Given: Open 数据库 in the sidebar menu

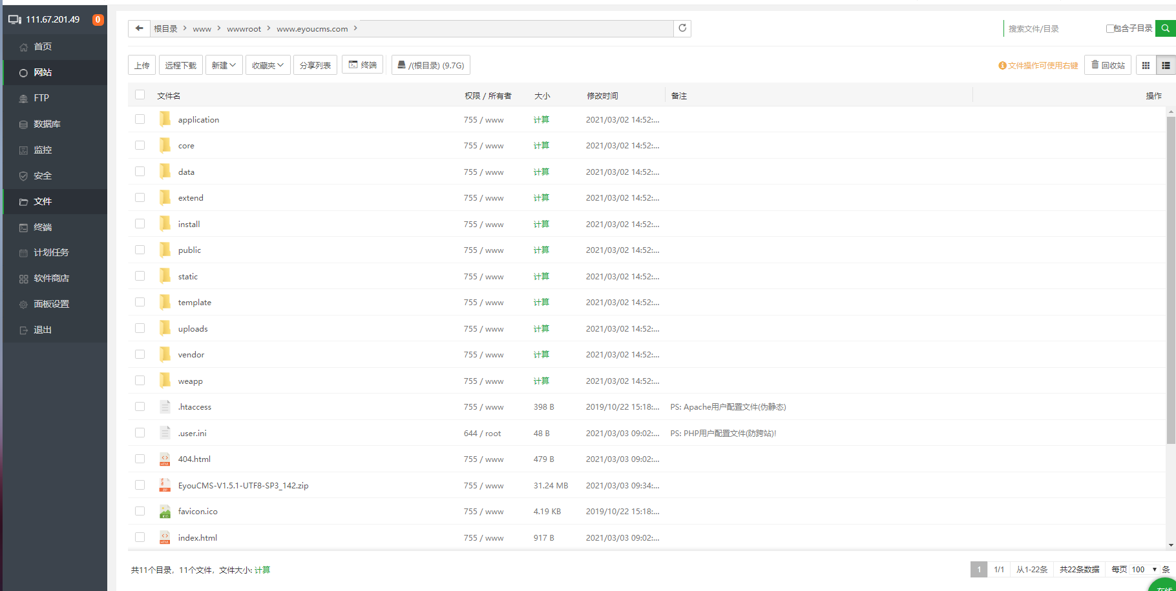Looking at the screenshot, I should [47, 124].
